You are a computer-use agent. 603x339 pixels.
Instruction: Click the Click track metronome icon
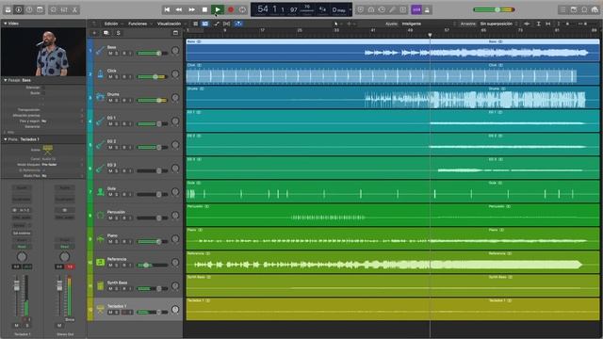(x=100, y=73)
